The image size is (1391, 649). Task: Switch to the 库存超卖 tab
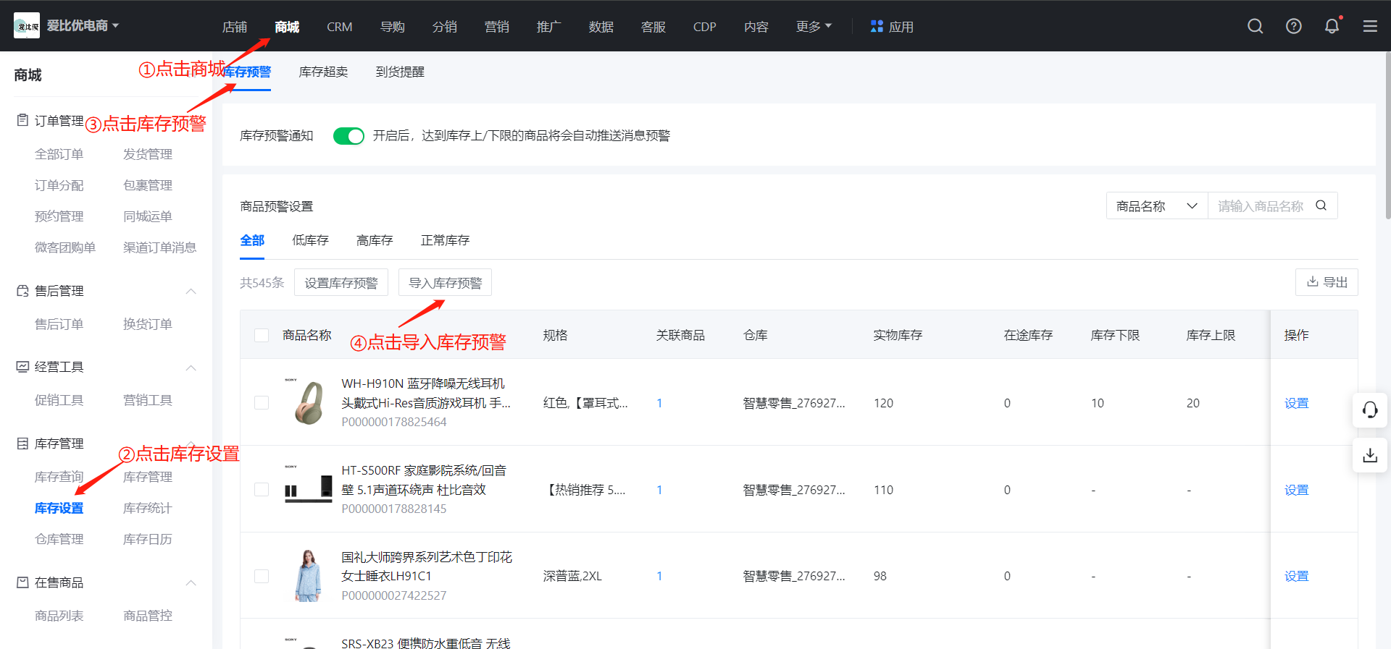coord(323,72)
